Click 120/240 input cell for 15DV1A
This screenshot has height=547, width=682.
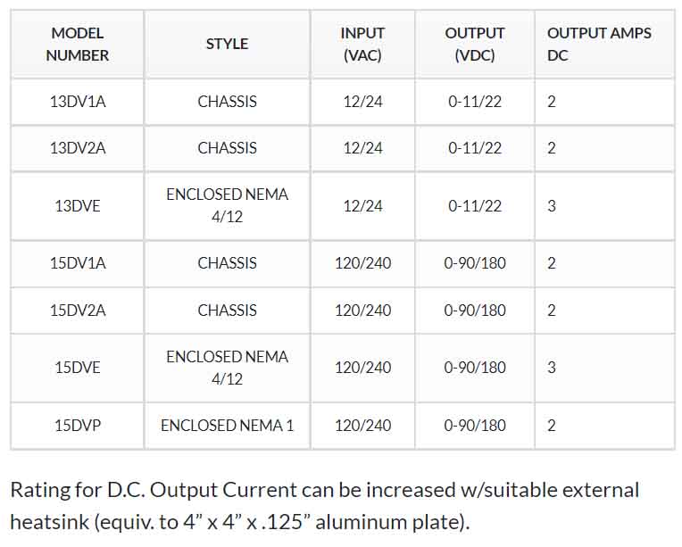362,263
